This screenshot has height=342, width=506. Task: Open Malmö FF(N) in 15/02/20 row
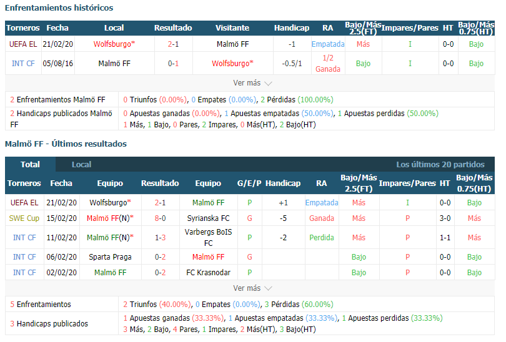point(110,218)
